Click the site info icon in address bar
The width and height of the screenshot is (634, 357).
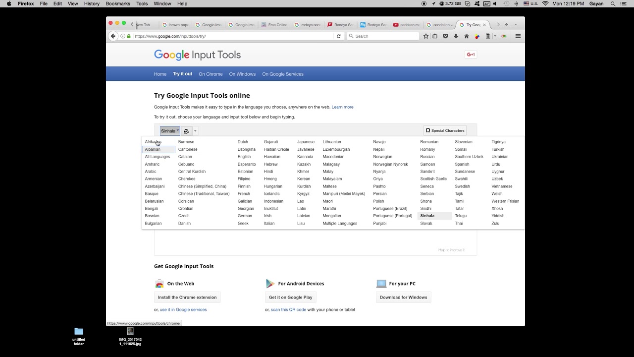[123, 36]
